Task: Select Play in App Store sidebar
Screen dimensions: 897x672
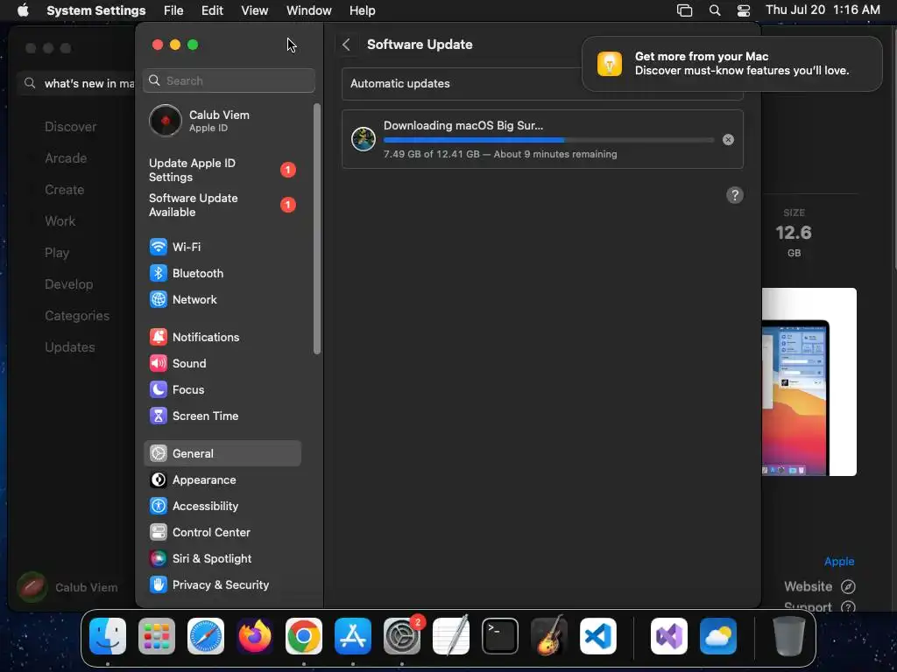Action: tap(57, 253)
